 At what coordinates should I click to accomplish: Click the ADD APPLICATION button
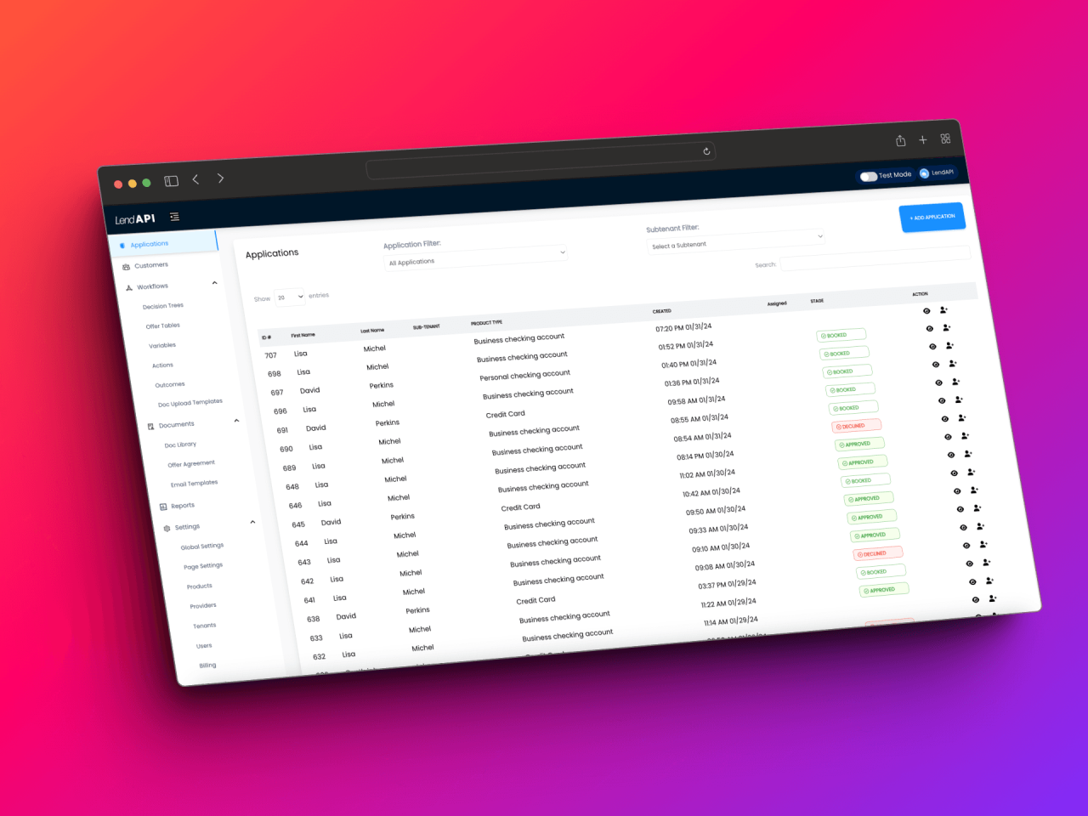(932, 217)
